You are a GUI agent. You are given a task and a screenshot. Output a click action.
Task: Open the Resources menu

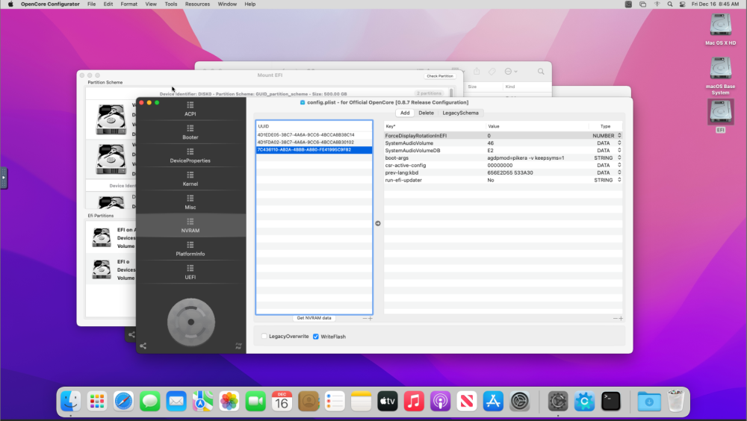pos(197,4)
